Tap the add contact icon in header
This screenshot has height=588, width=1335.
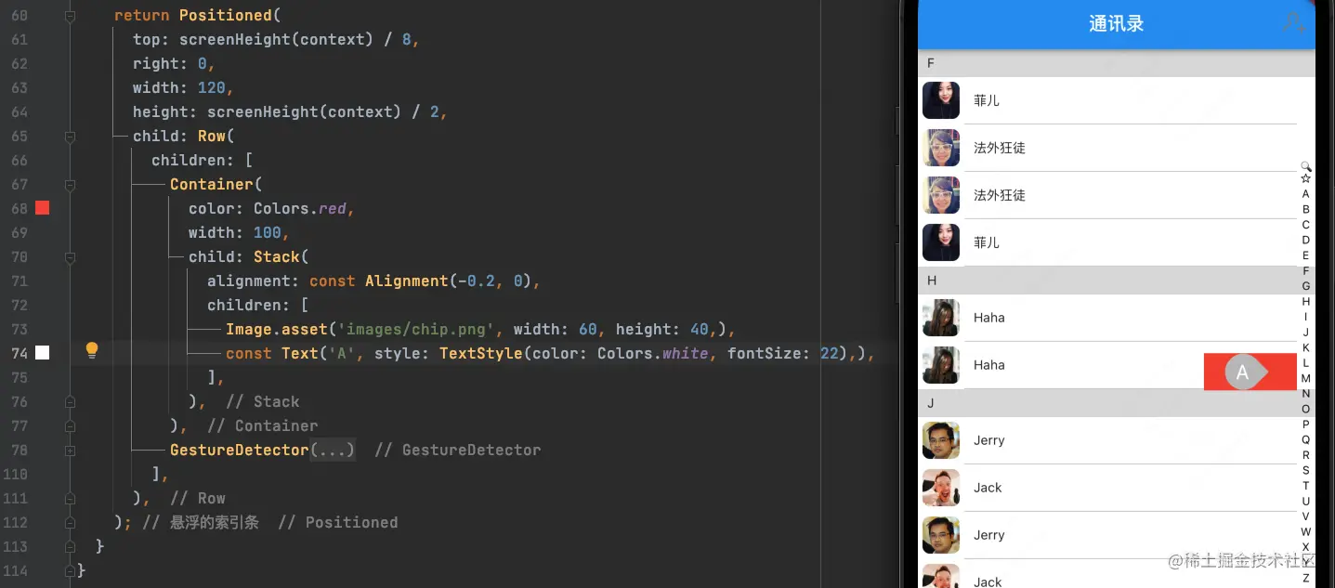1293,23
